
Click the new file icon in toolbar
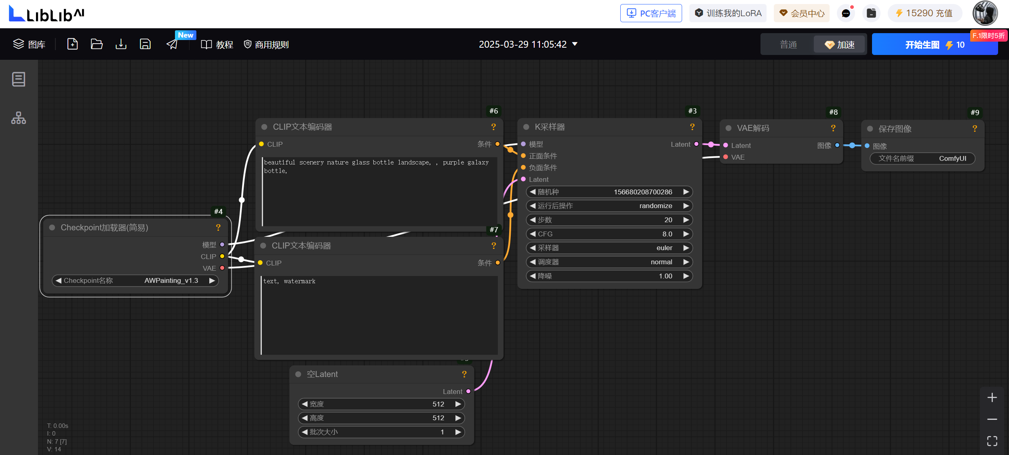coord(72,44)
